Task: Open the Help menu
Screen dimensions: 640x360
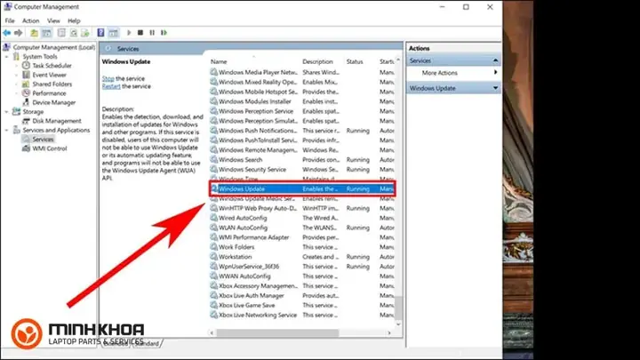Action: point(74,20)
